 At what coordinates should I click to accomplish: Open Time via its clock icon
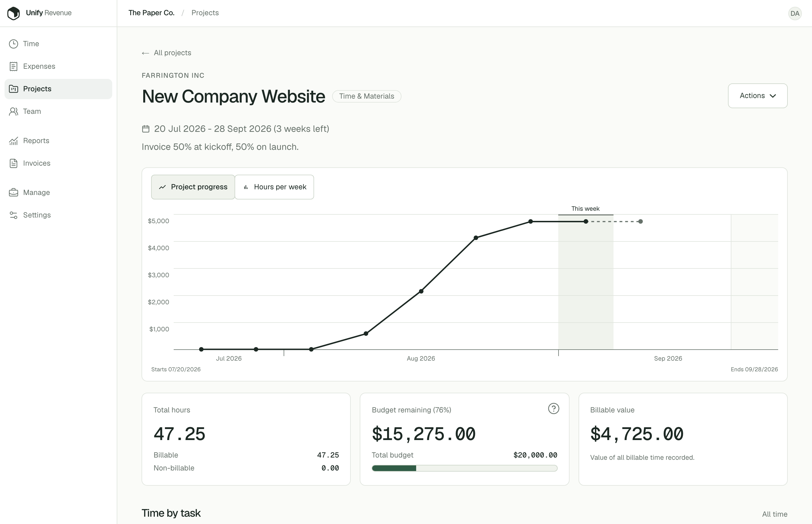click(x=13, y=44)
